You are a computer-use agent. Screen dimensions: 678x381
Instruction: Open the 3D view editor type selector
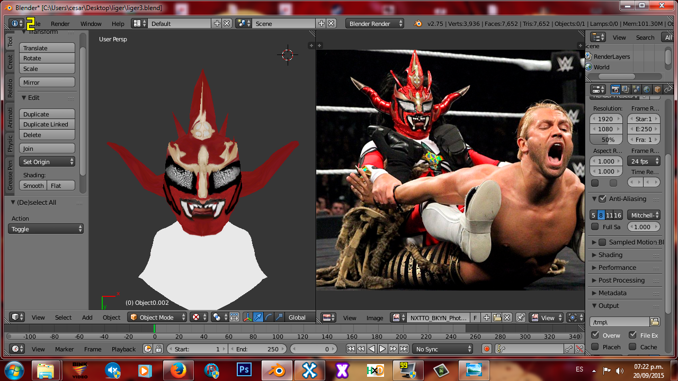(x=17, y=317)
